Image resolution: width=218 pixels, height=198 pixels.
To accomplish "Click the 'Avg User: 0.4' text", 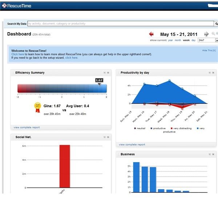I will tap(78, 106).
